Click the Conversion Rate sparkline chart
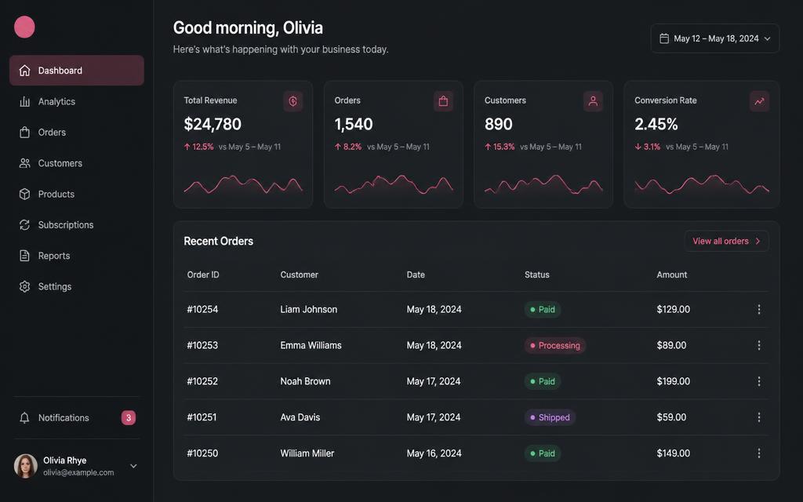803x502 pixels. 702,185
